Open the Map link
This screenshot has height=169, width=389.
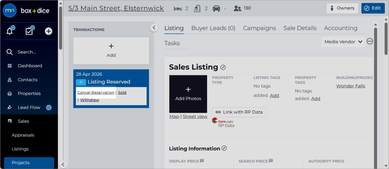174,117
